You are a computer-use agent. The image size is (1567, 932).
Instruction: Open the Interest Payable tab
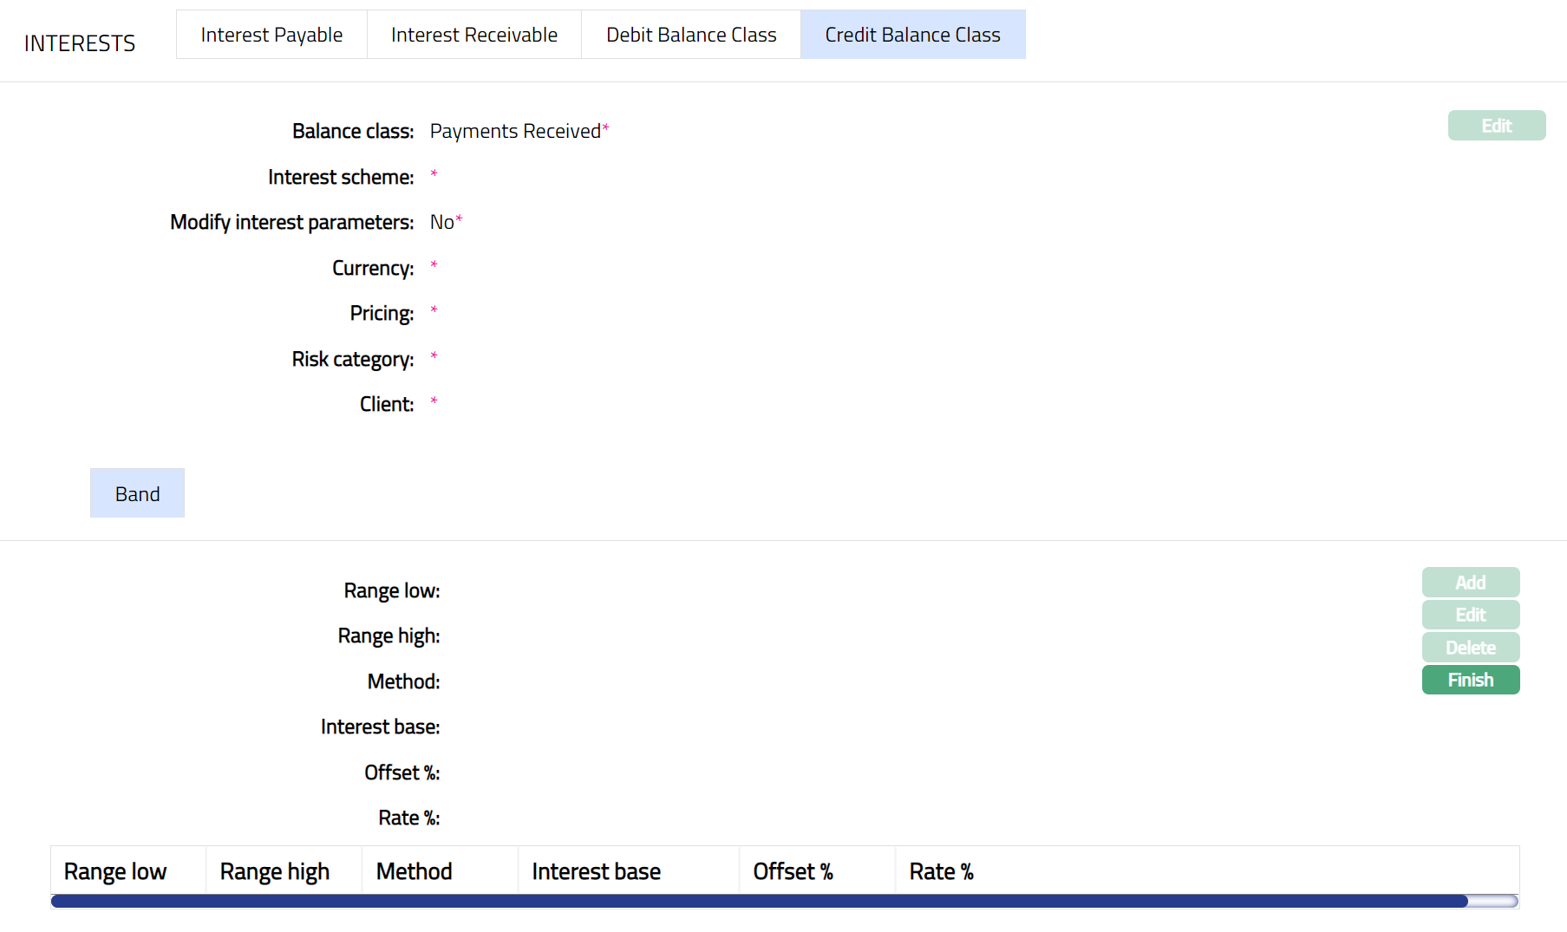pyautogui.click(x=271, y=35)
